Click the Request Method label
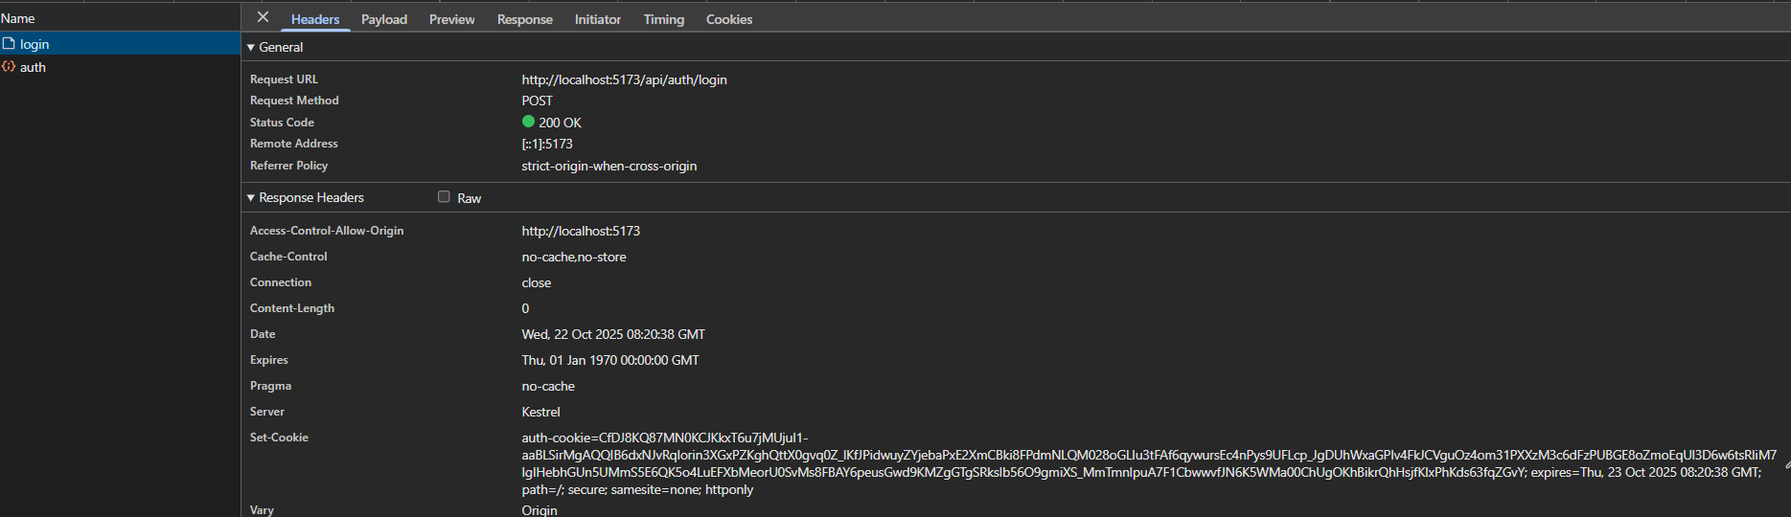The width and height of the screenshot is (1791, 517). [294, 101]
